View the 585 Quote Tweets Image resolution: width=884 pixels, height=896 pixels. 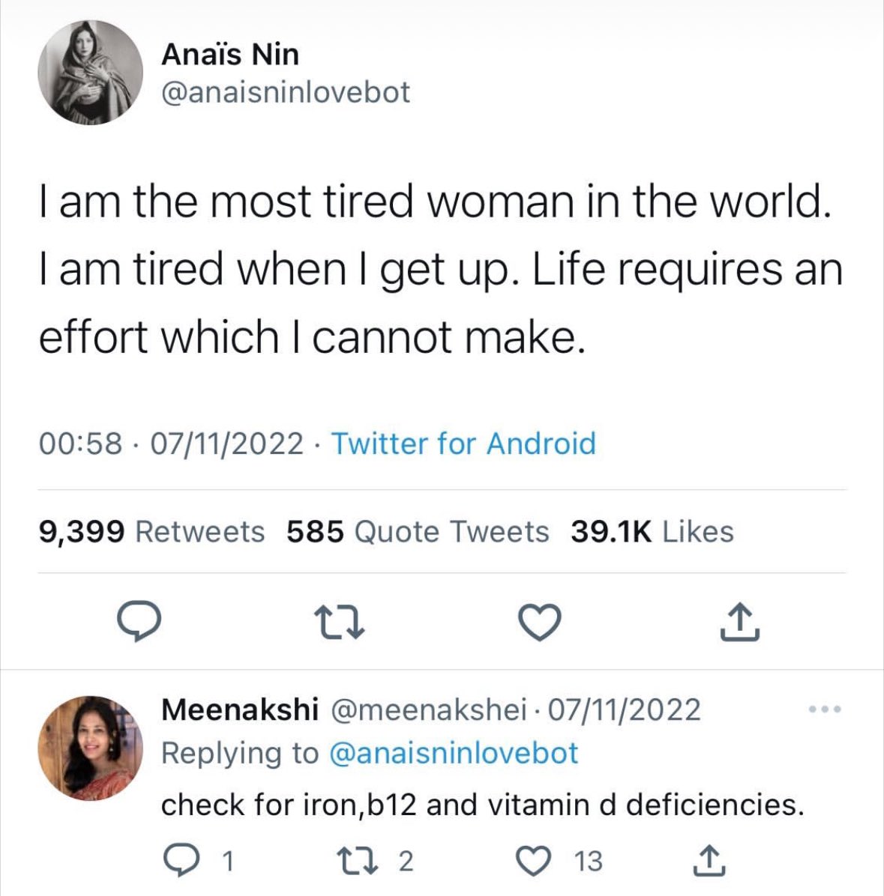(418, 532)
